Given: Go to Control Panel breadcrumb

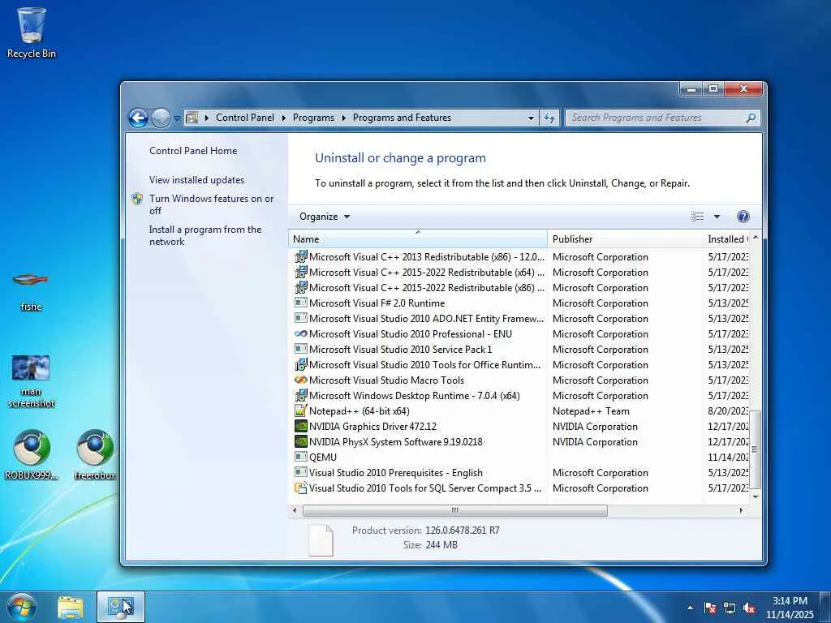Looking at the screenshot, I should pyautogui.click(x=245, y=118).
